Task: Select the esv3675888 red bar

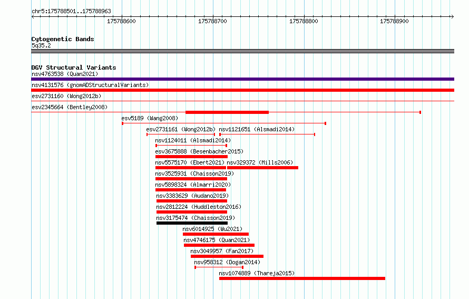Action: point(191,157)
